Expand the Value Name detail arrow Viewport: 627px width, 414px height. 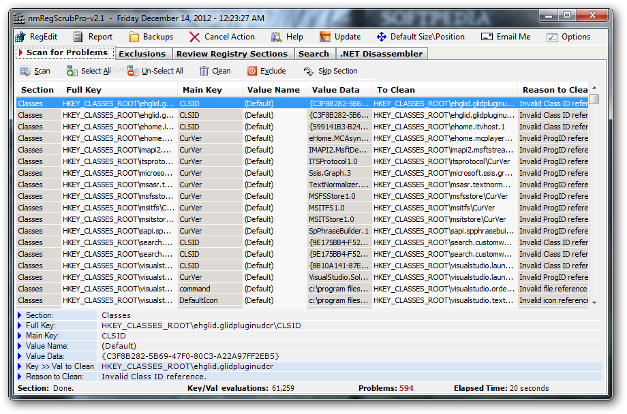coord(20,346)
